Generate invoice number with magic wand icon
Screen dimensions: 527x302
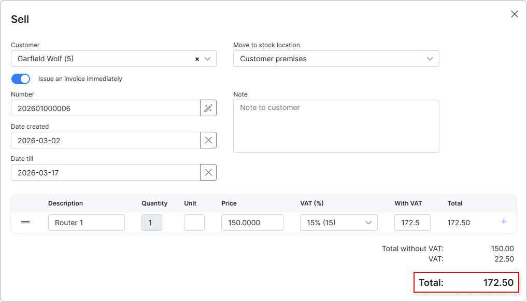tap(208, 108)
